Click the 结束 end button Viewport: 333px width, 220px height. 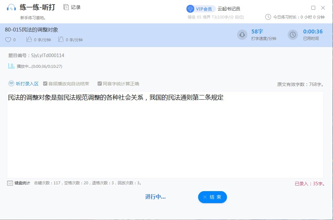(212, 197)
